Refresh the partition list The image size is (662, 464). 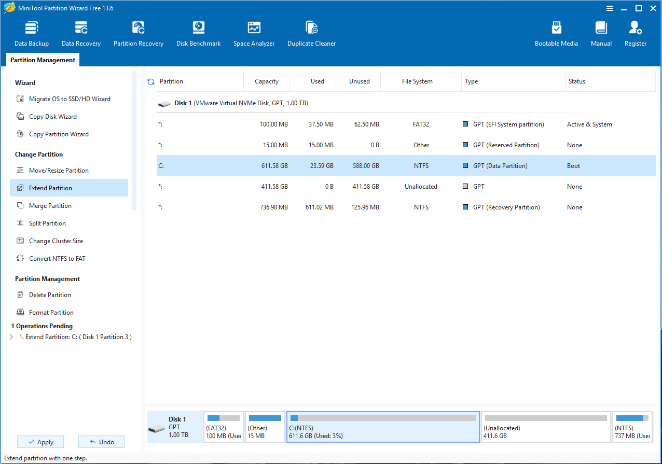tap(150, 81)
